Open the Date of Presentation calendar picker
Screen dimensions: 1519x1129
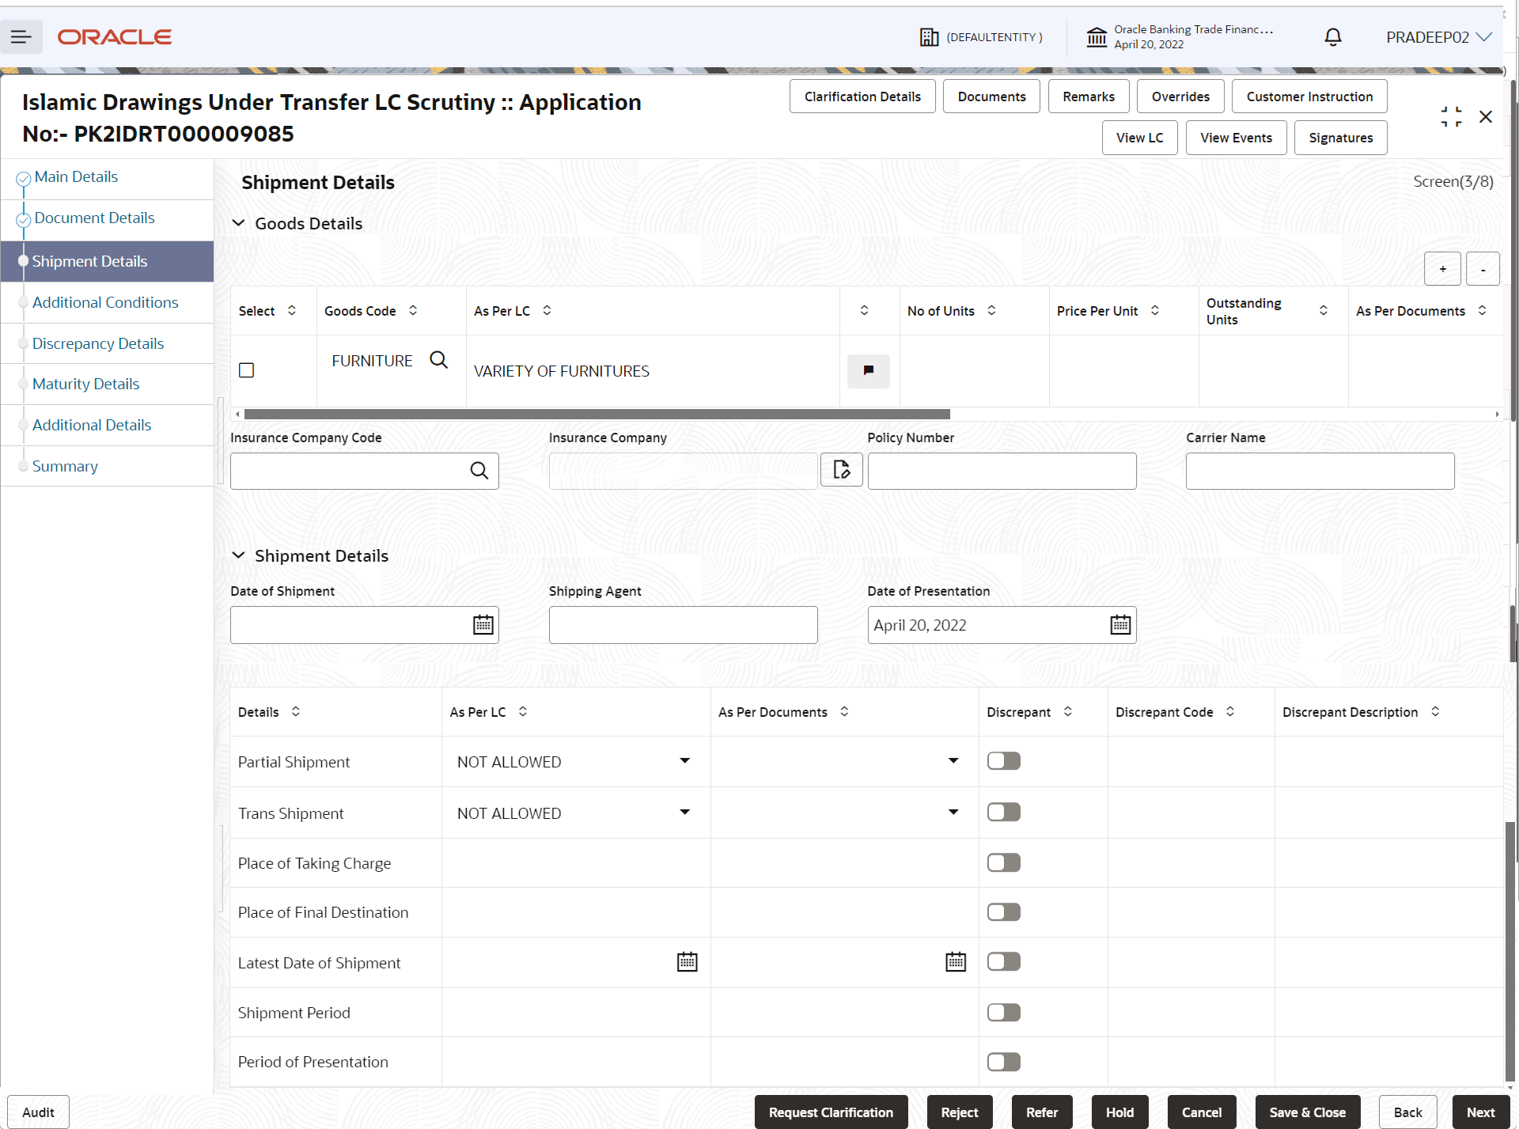pos(1120,624)
